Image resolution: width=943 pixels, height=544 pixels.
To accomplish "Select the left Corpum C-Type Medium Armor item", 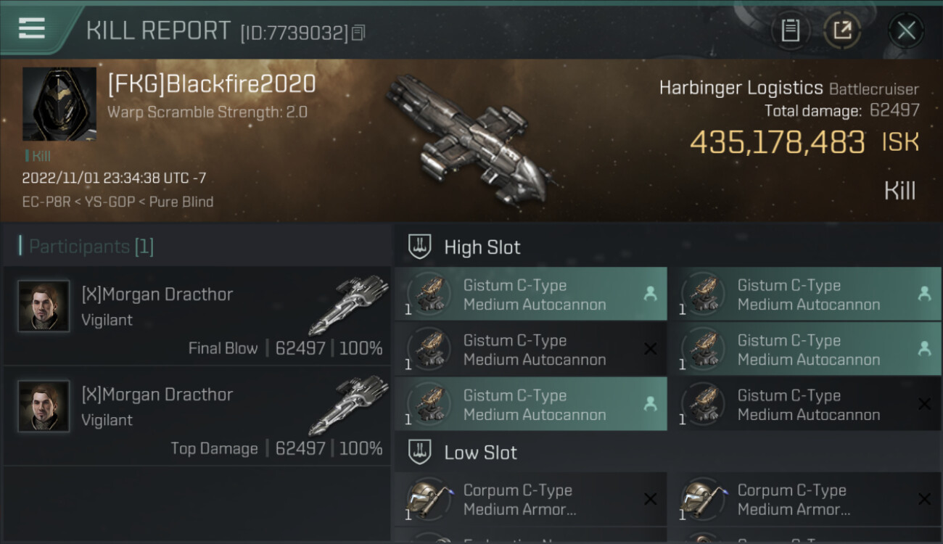I will pos(531,500).
